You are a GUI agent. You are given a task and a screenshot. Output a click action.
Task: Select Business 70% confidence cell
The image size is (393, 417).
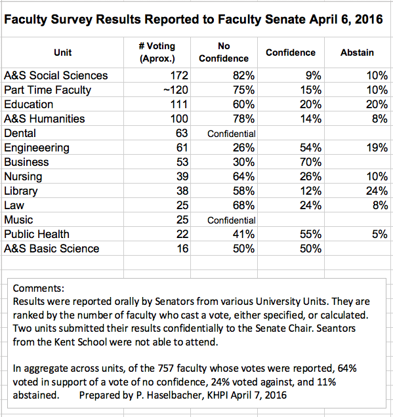click(291, 162)
